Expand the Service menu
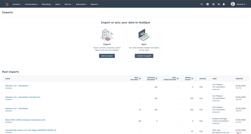The image size is (251, 134). [69, 4]
